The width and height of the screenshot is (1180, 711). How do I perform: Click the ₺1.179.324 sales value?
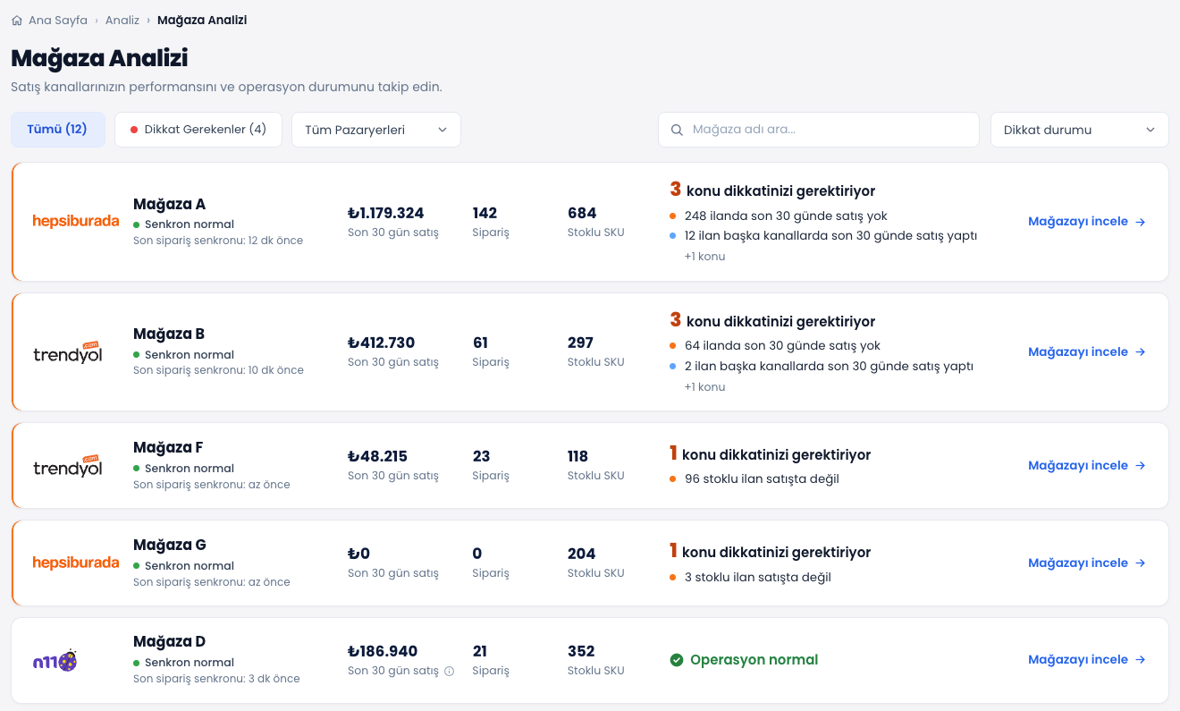[x=386, y=213]
